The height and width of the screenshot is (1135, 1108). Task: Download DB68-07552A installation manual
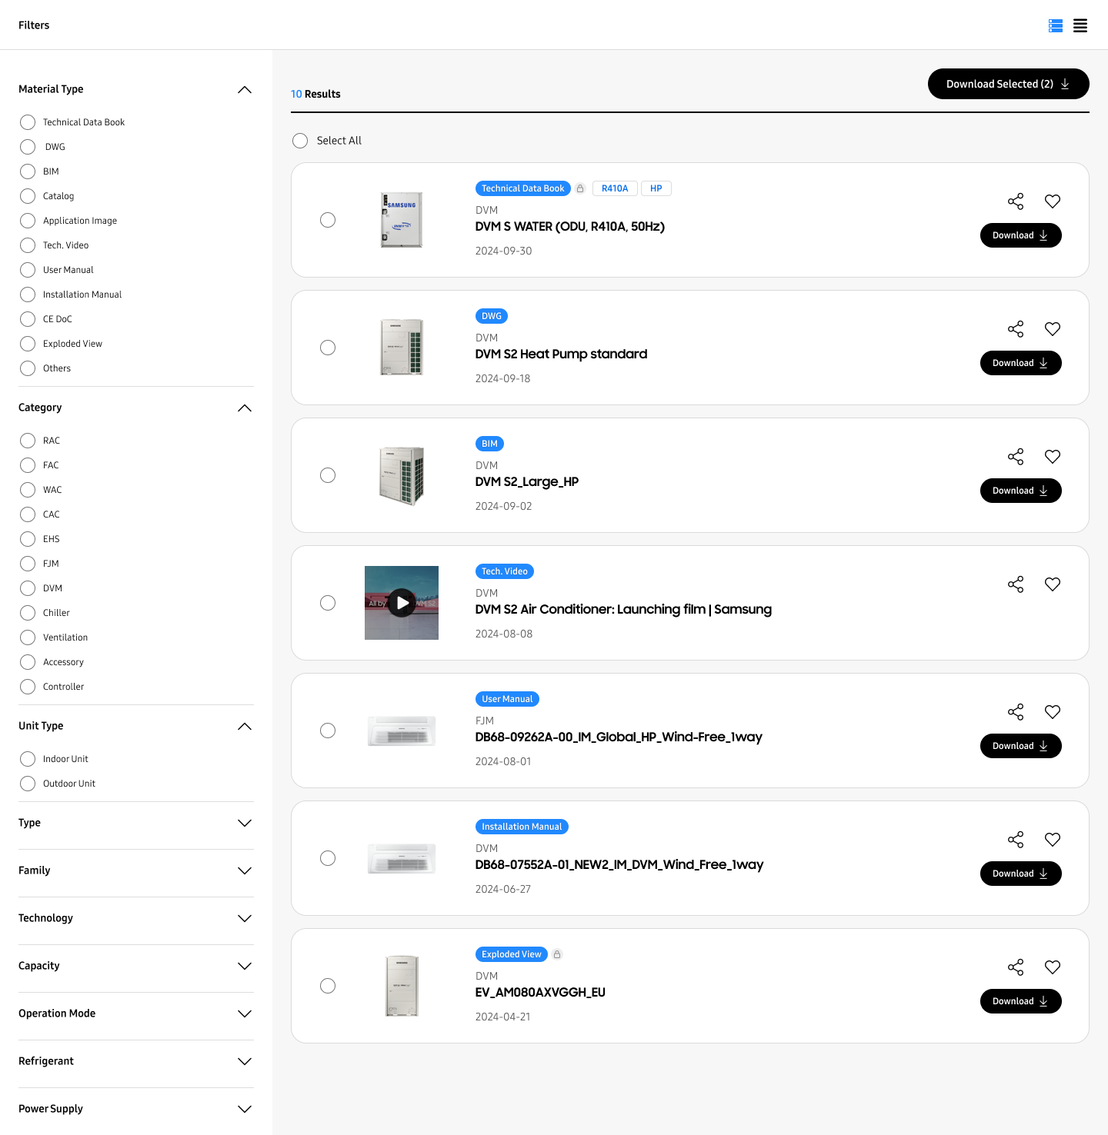1020,874
